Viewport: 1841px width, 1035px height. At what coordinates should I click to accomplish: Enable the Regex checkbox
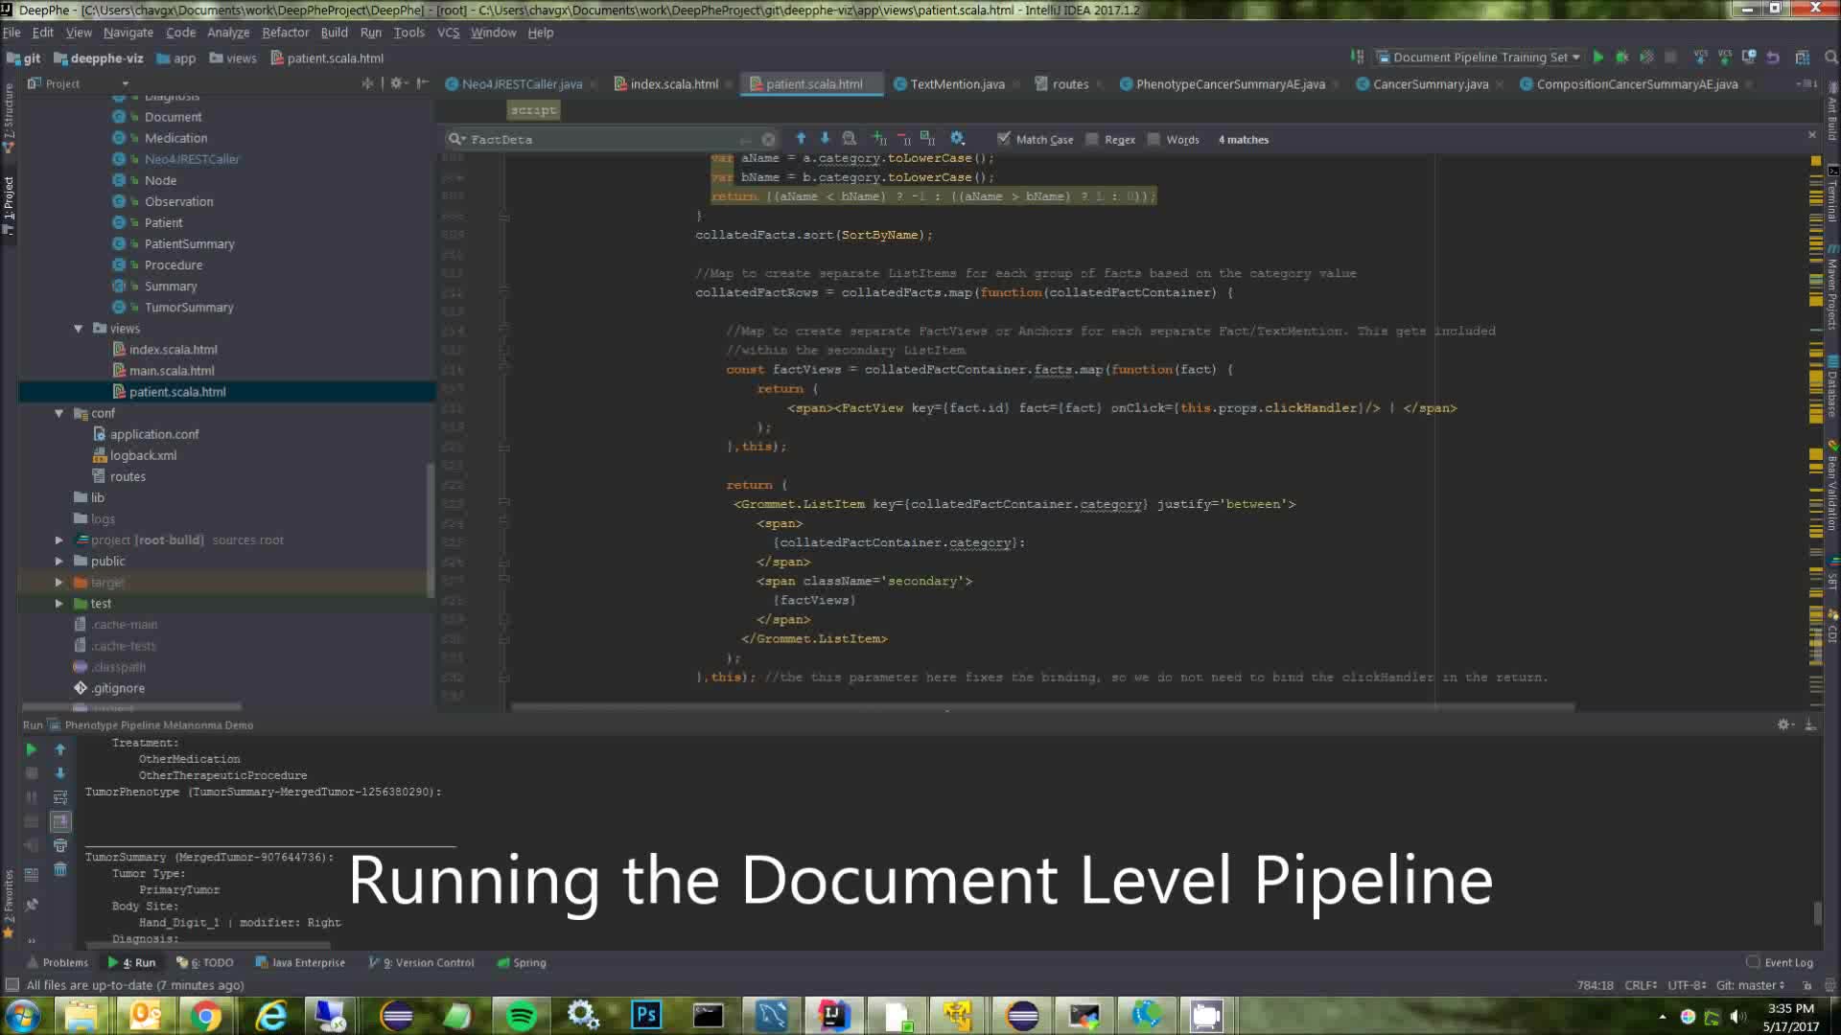[x=1110, y=139]
